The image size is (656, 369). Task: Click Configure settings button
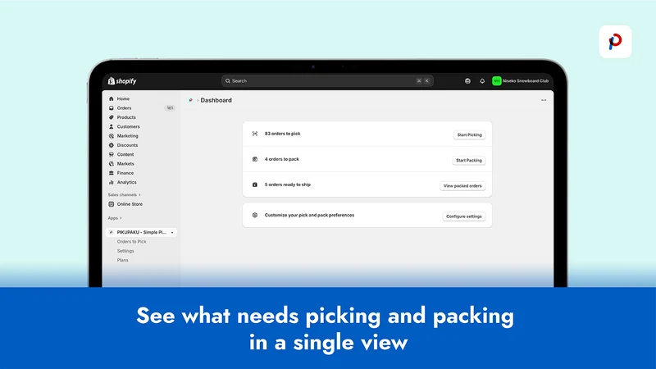[463, 216]
